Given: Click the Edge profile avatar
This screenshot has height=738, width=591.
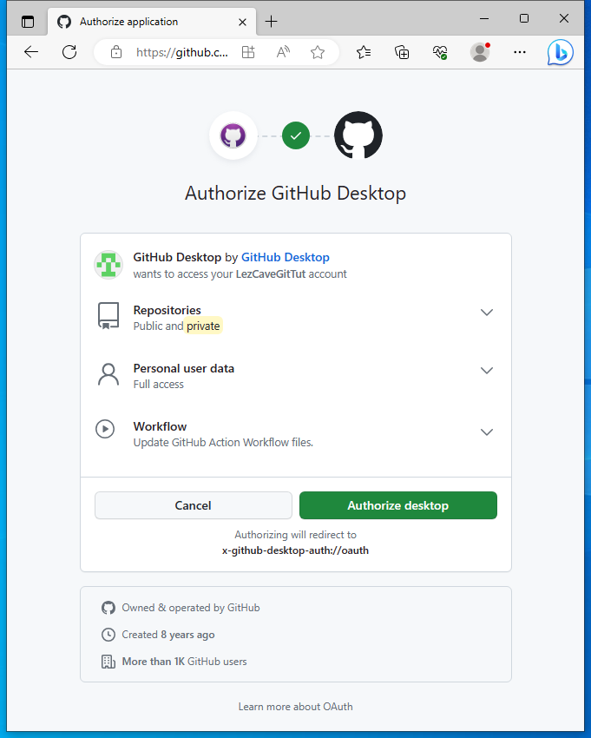Looking at the screenshot, I should point(480,52).
